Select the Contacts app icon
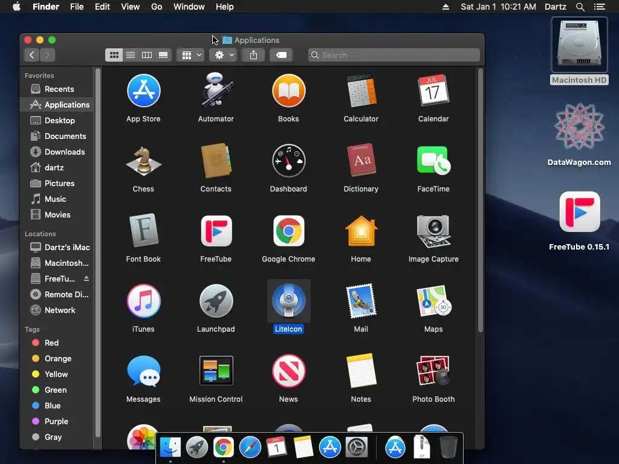This screenshot has height=464, width=619. coord(216,161)
